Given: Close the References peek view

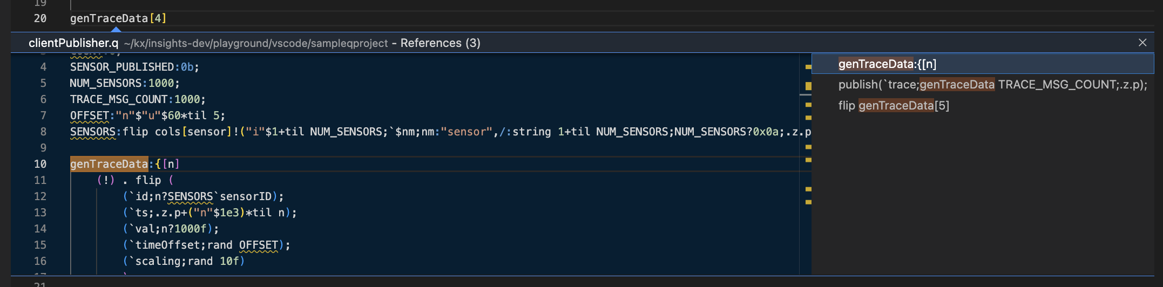Looking at the screenshot, I should pos(1142,43).
